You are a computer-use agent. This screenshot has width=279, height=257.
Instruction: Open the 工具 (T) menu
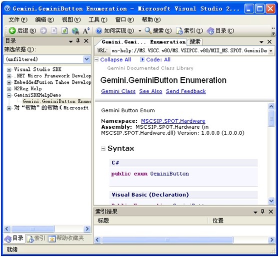98,19
